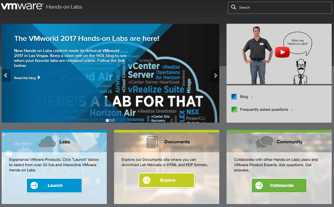Play the Hands-on Labs YouTube video
334x207 pixels.
click(282, 52)
